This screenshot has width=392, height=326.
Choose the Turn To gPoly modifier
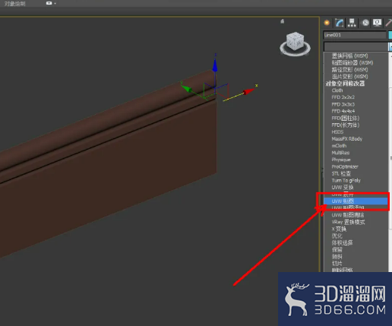tap(346, 180)
